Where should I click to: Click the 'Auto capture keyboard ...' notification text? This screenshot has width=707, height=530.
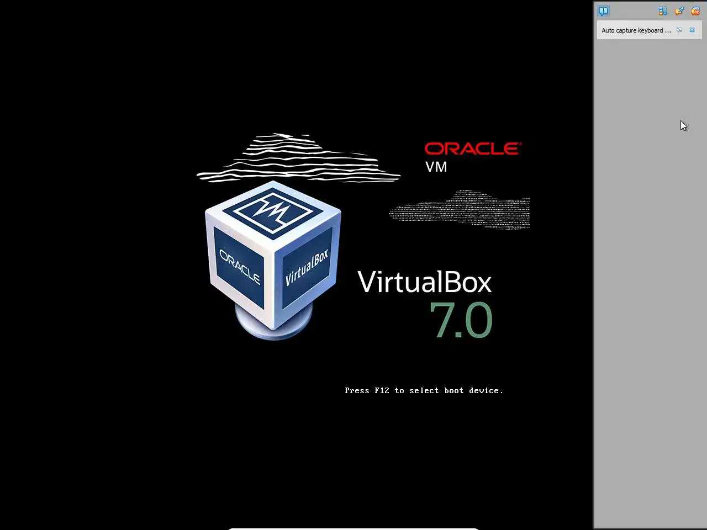pos(636,30)
